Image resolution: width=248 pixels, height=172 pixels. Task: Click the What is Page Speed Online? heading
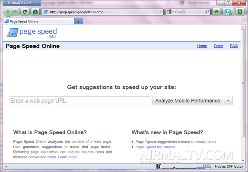[x=50, y=132]
